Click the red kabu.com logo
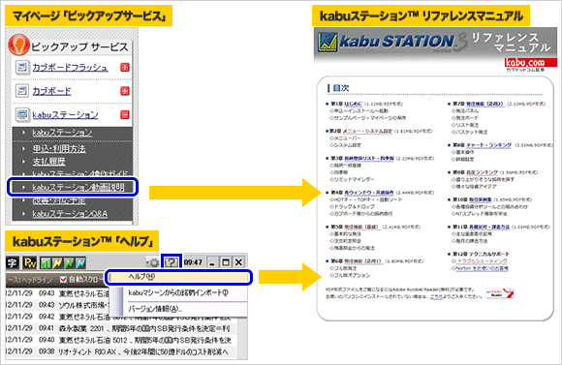 (x=530, y=63)
